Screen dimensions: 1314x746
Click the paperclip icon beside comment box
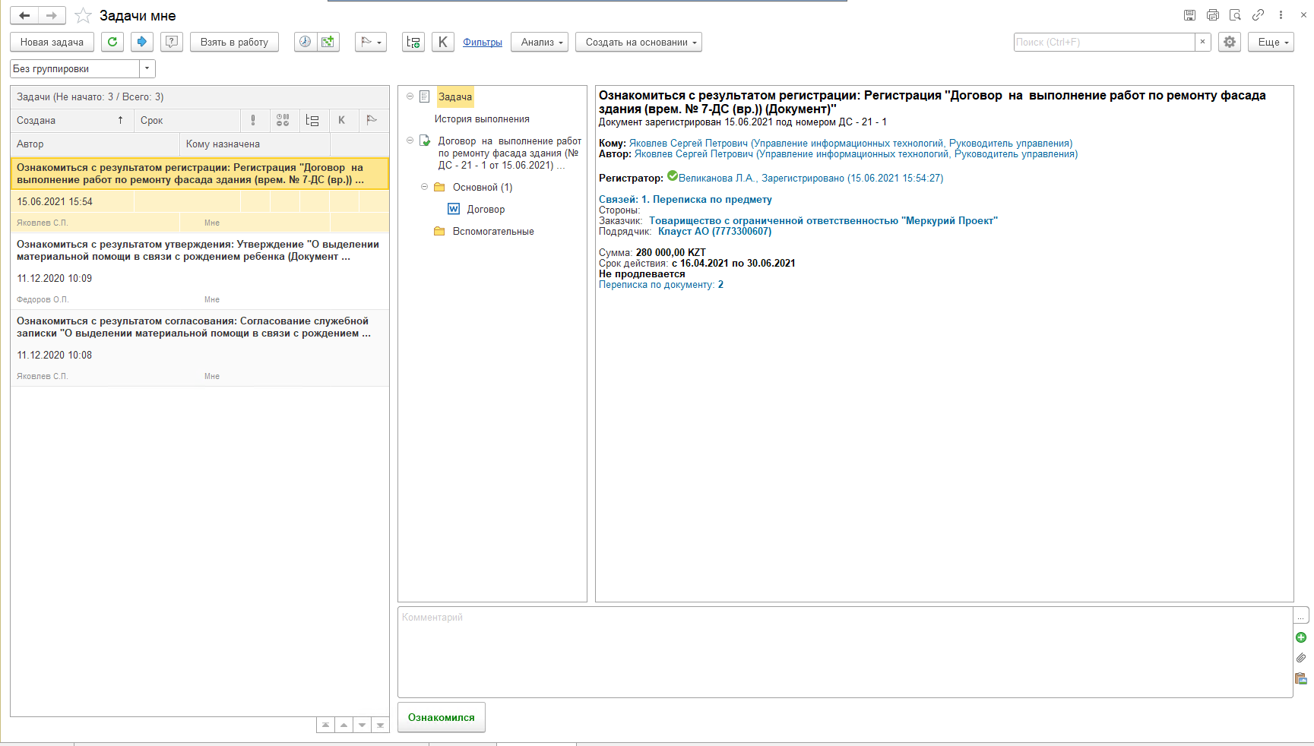click(1301, 658)
